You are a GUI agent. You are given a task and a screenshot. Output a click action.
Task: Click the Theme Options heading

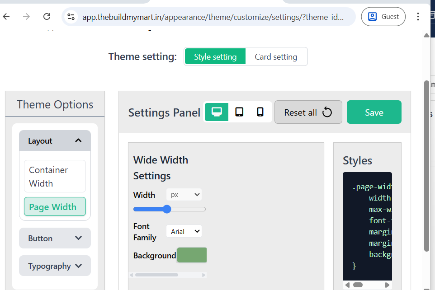pyautogui.click(x=55, y=104)
